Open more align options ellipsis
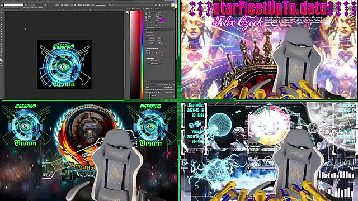Screen dimensions: 358x201 162,55
